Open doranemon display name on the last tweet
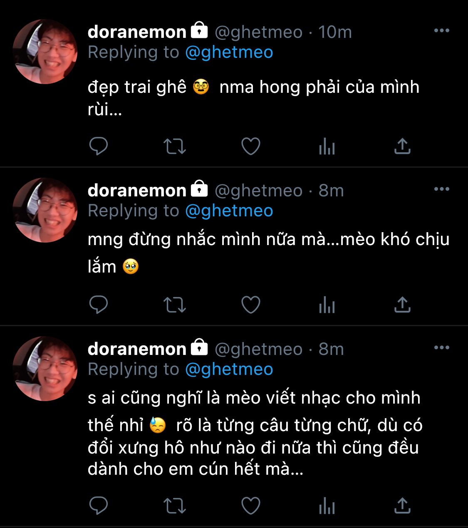468x528 pixels. pyautogui.click(x=137, y=349)
